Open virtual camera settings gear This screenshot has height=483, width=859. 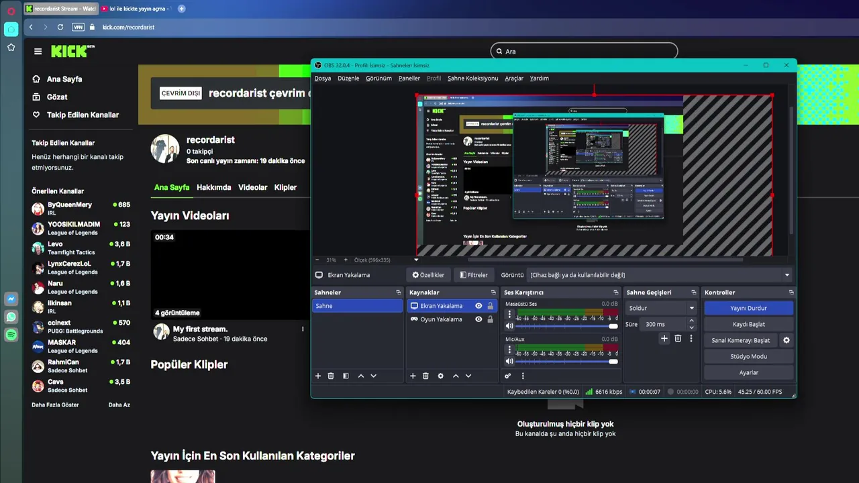coord(787,340)
